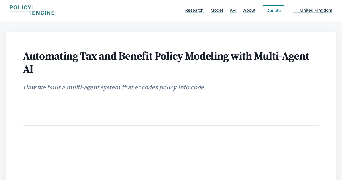Click the upper horizontal divider under the subtitle

tap(171, 108)
